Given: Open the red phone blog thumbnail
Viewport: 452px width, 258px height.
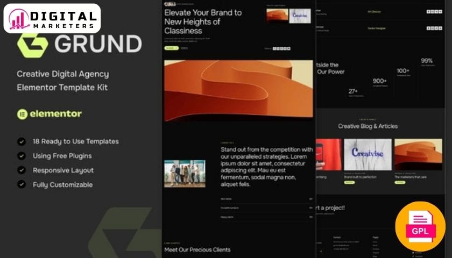Looking at the screenshot, I should coord(329,155).
